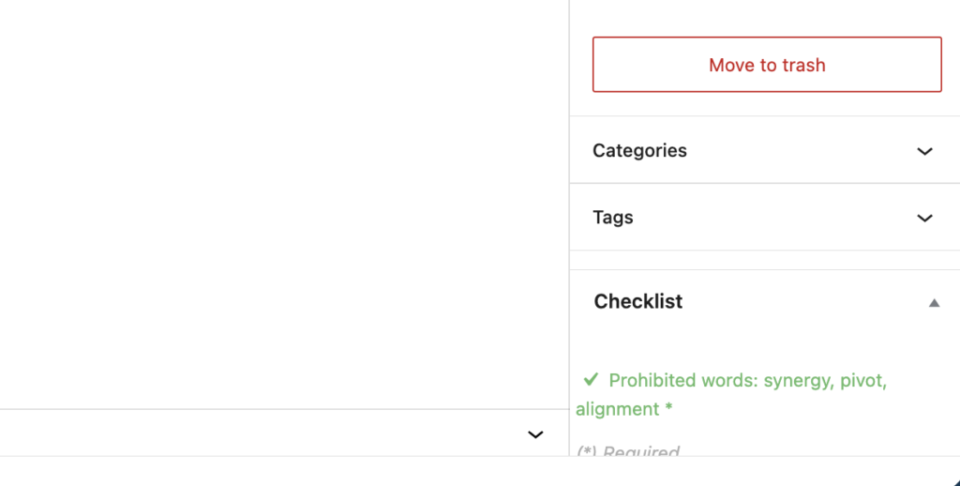Click the "(*) Required" footnote
This screenshot has width=960, height=486.
click(628, 451)
